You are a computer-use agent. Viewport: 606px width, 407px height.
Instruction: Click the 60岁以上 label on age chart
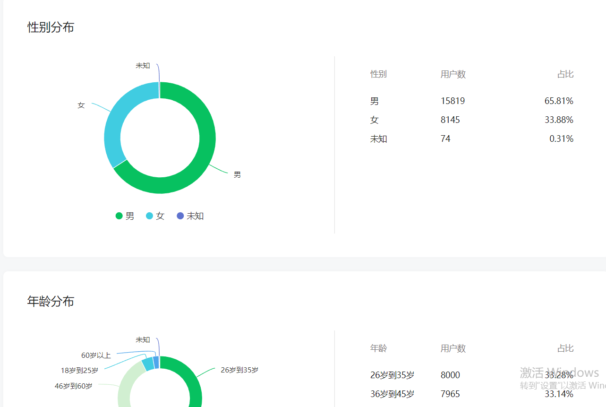[x=96, y=355]
